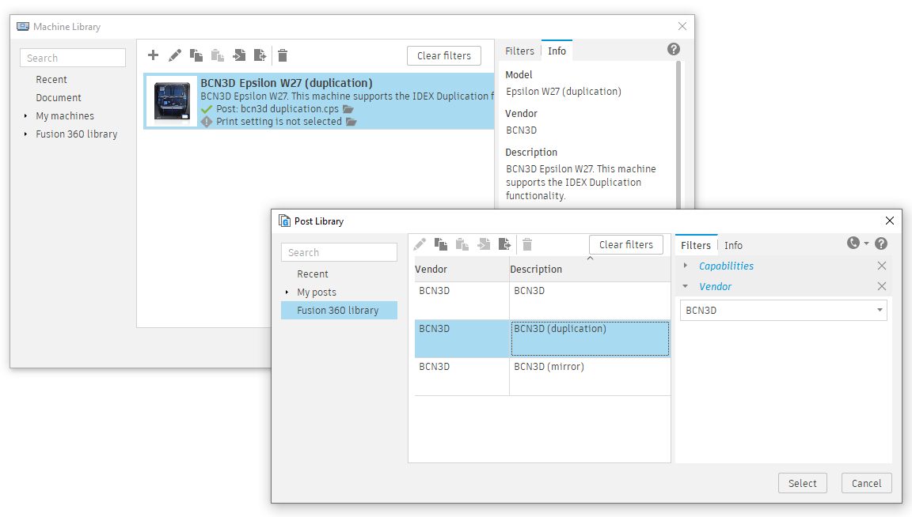Click the pencil edit icon in Machine Library
Viewport: 912px width, 517px height.
point(174,55)
